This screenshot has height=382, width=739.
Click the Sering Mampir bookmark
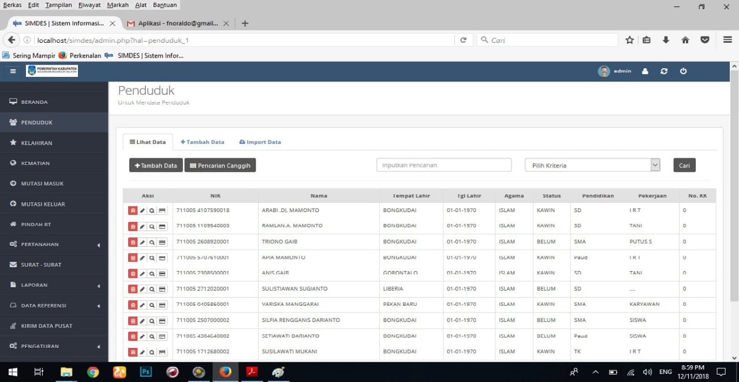[x=29, y=55]
